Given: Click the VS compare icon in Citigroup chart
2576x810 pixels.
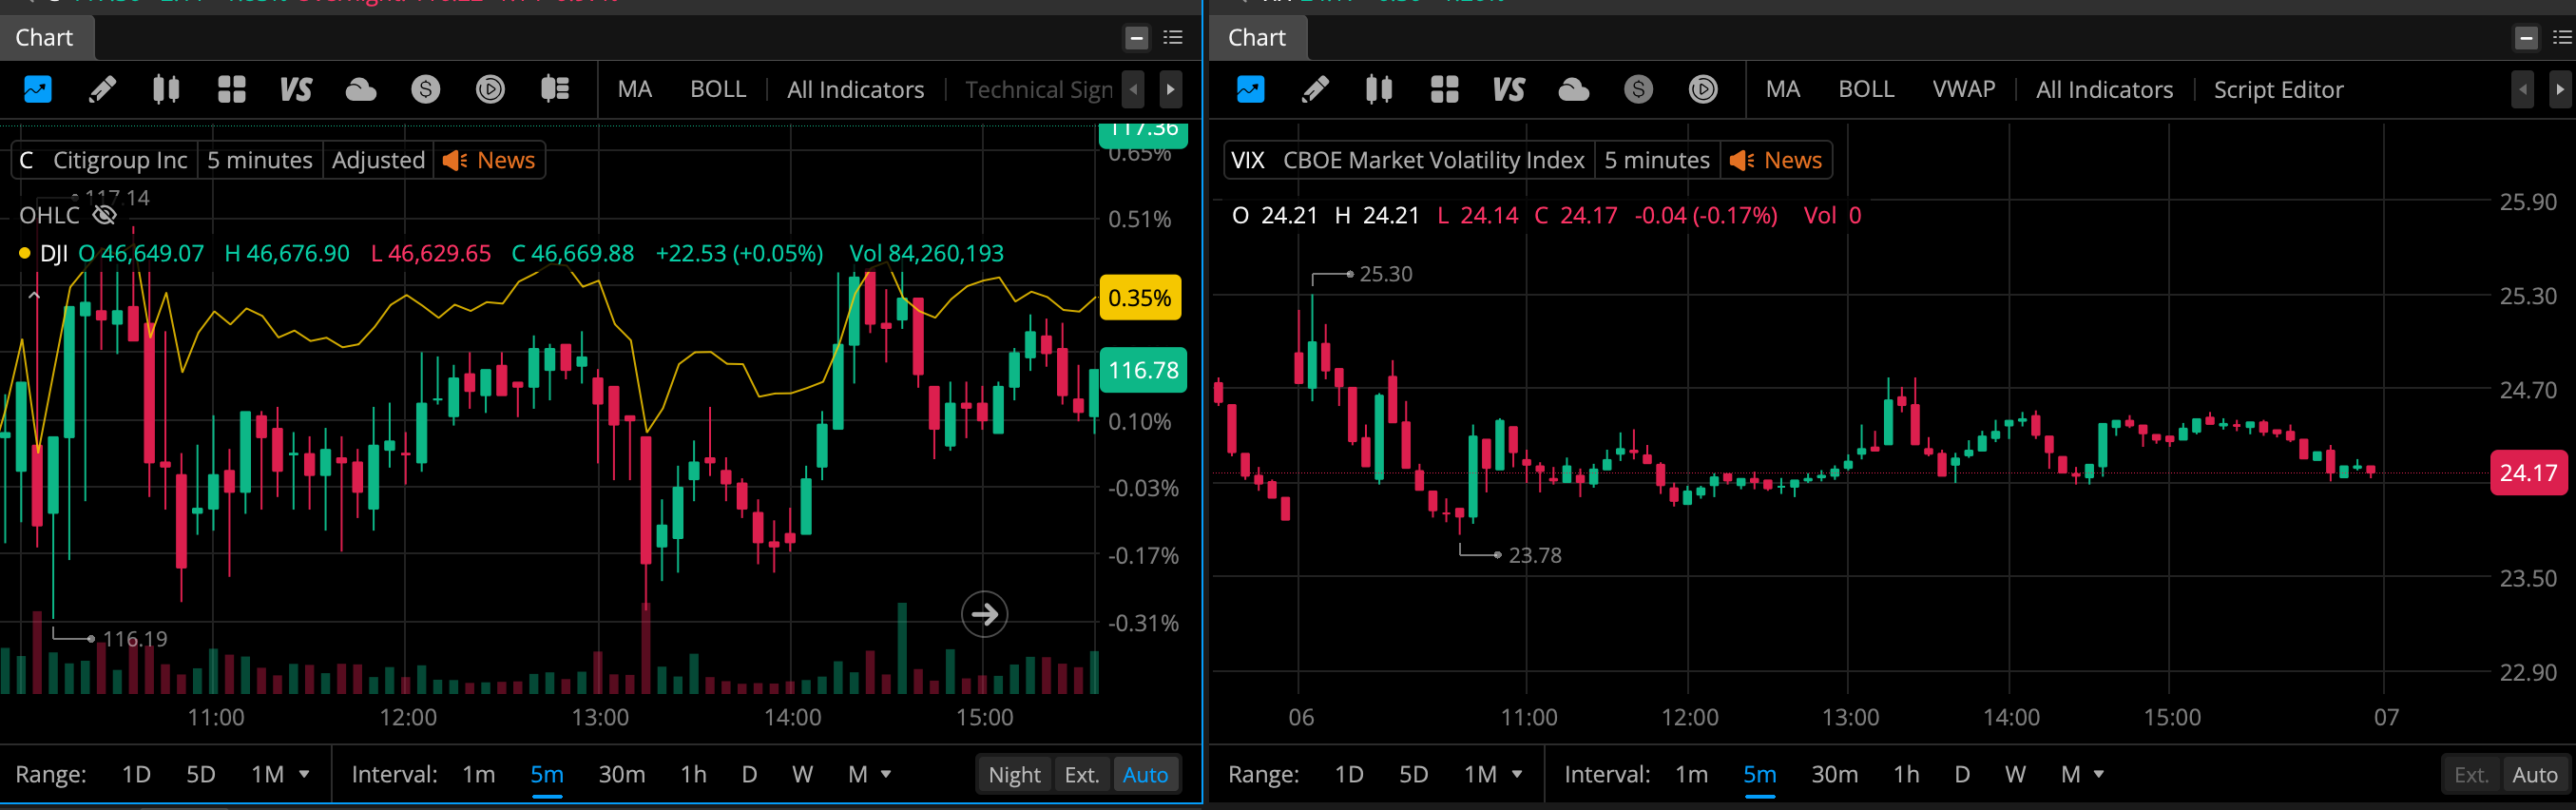Looking at the screenshot, I should (296, 90).
